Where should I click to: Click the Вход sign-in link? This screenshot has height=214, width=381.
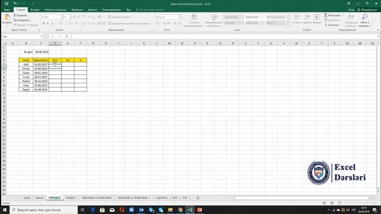[351, 10]
